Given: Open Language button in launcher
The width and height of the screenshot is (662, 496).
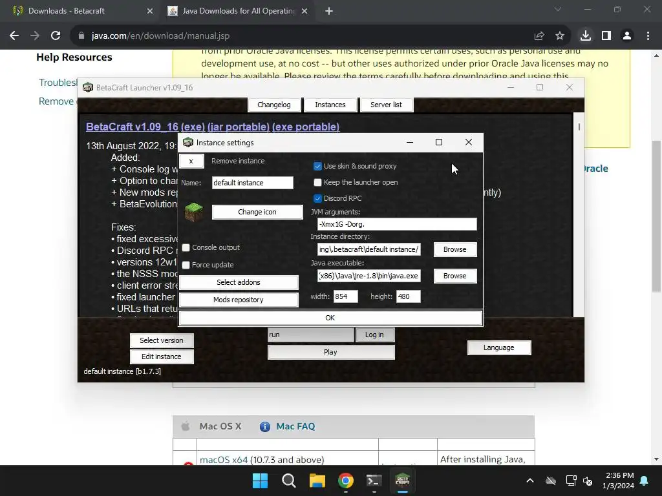Looking at the screenshot, I should (499, 347).
